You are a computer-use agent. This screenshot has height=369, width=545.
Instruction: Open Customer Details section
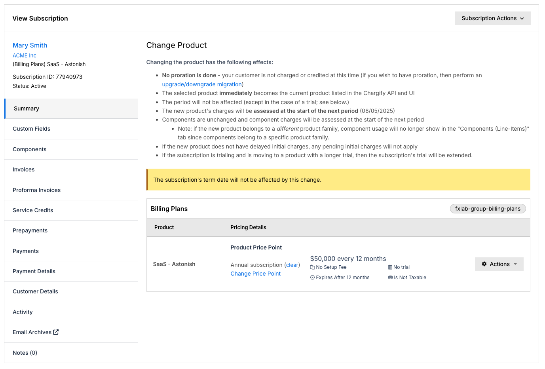pyautogui.click(x=71, y=291)
